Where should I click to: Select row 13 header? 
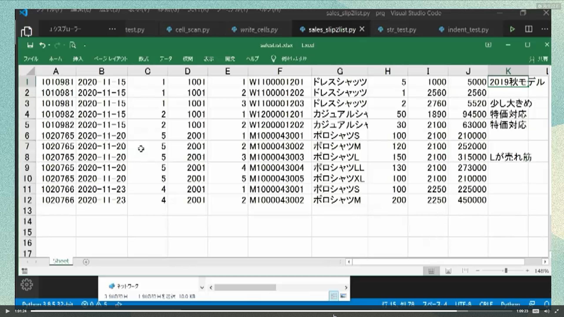[27, 210]
